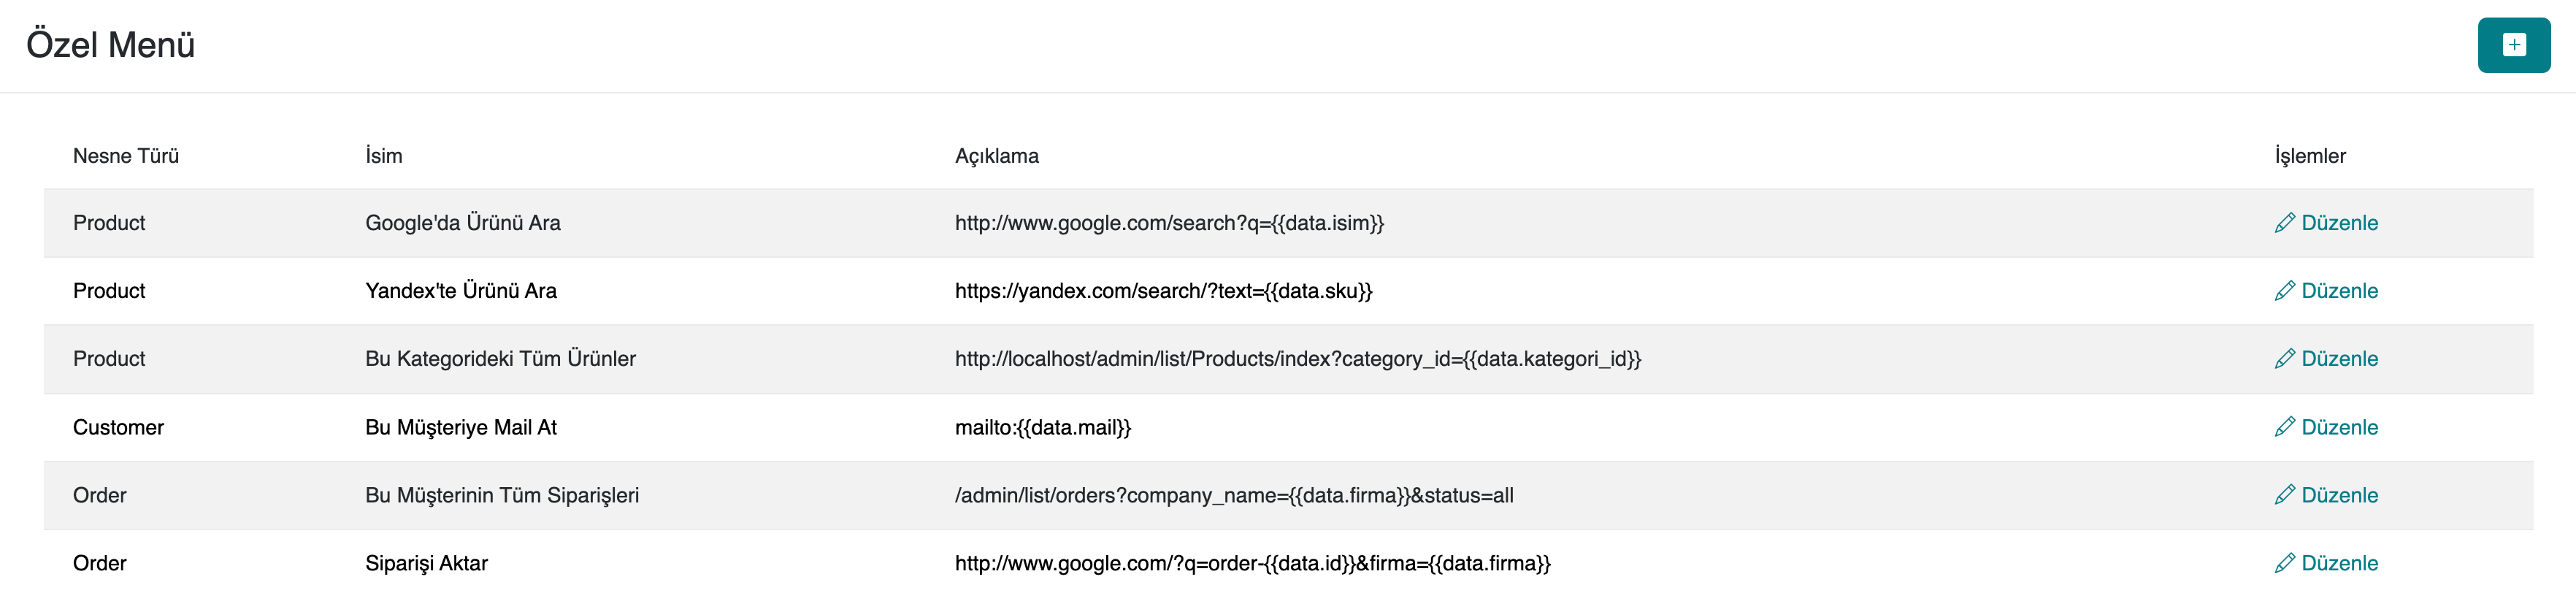Click pencil icon for Bu Kategorideki Tüm Ürünler

tap(2284, 359)
